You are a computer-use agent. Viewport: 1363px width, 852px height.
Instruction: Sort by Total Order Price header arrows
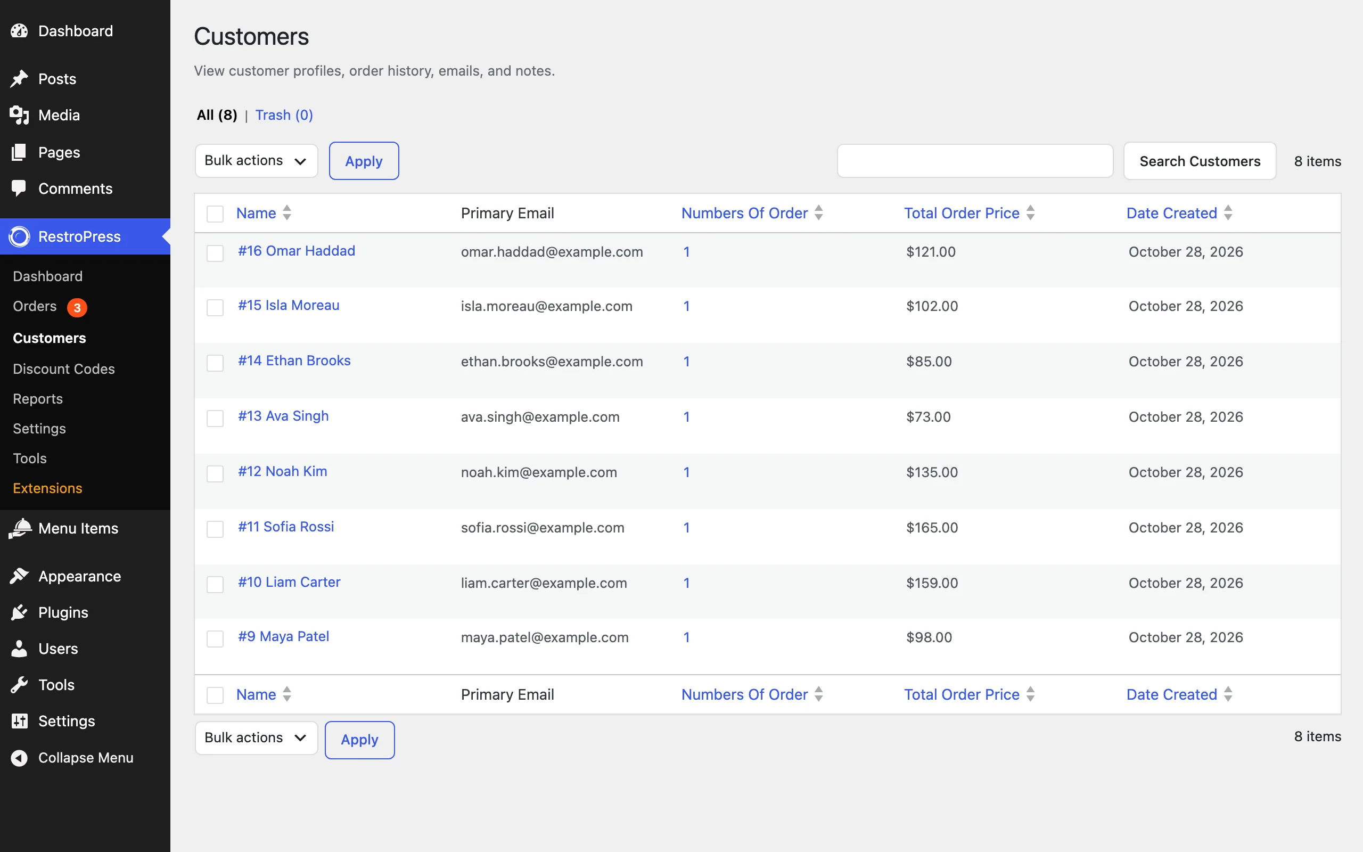pyautogui.click(x=1030, y=213)
